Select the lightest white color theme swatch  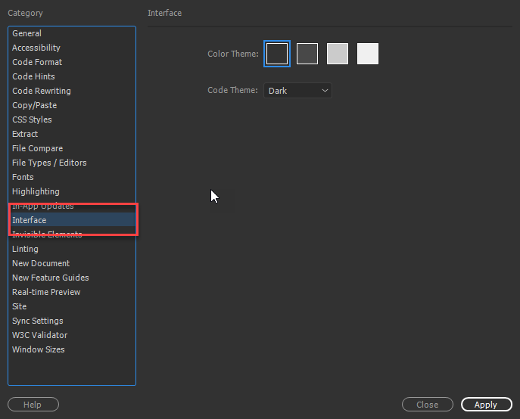pyautogui.click(x=368, y=54)
